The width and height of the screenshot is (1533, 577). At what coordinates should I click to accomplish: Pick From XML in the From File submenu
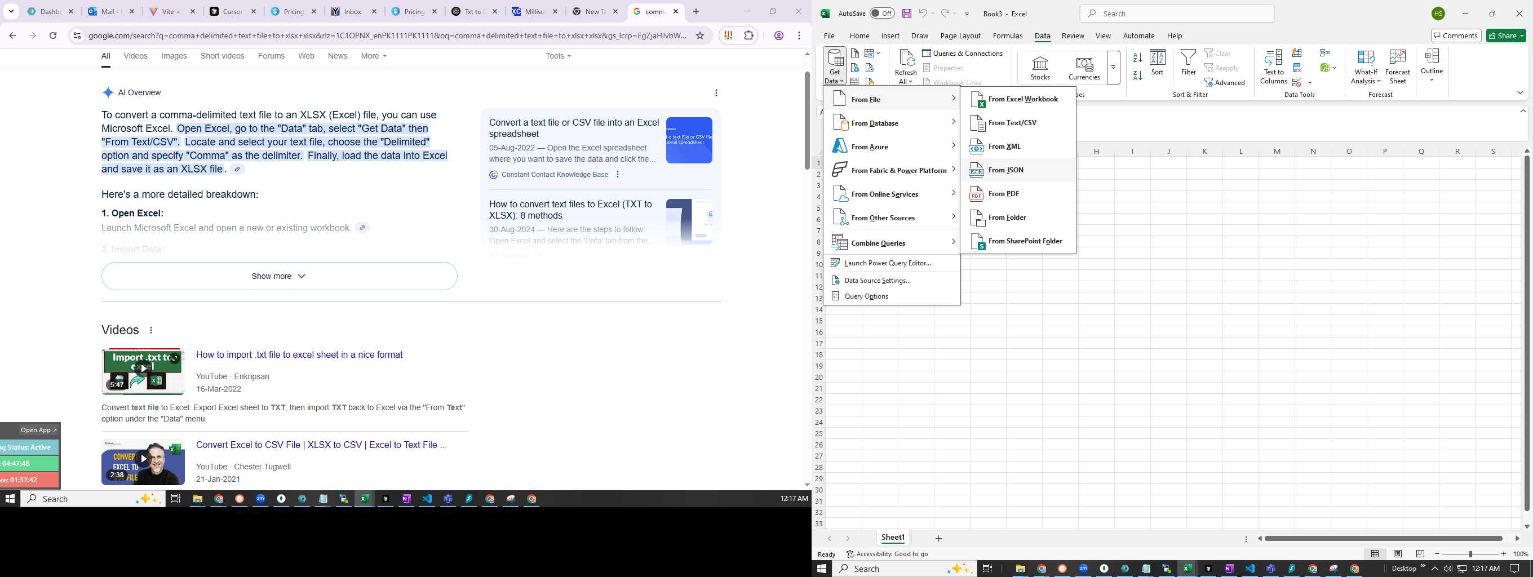[1018, 147]
